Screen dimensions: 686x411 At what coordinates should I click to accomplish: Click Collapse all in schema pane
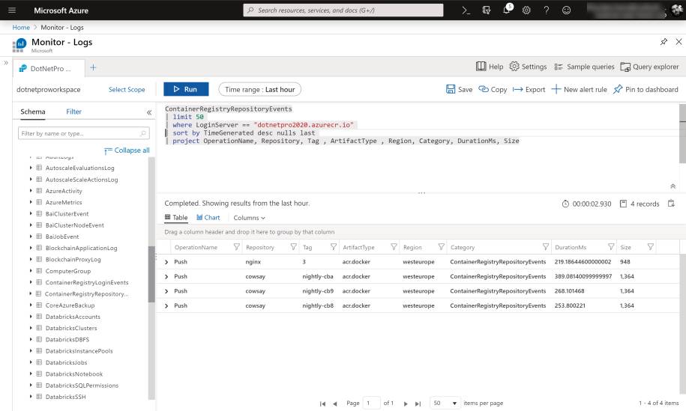127,150
